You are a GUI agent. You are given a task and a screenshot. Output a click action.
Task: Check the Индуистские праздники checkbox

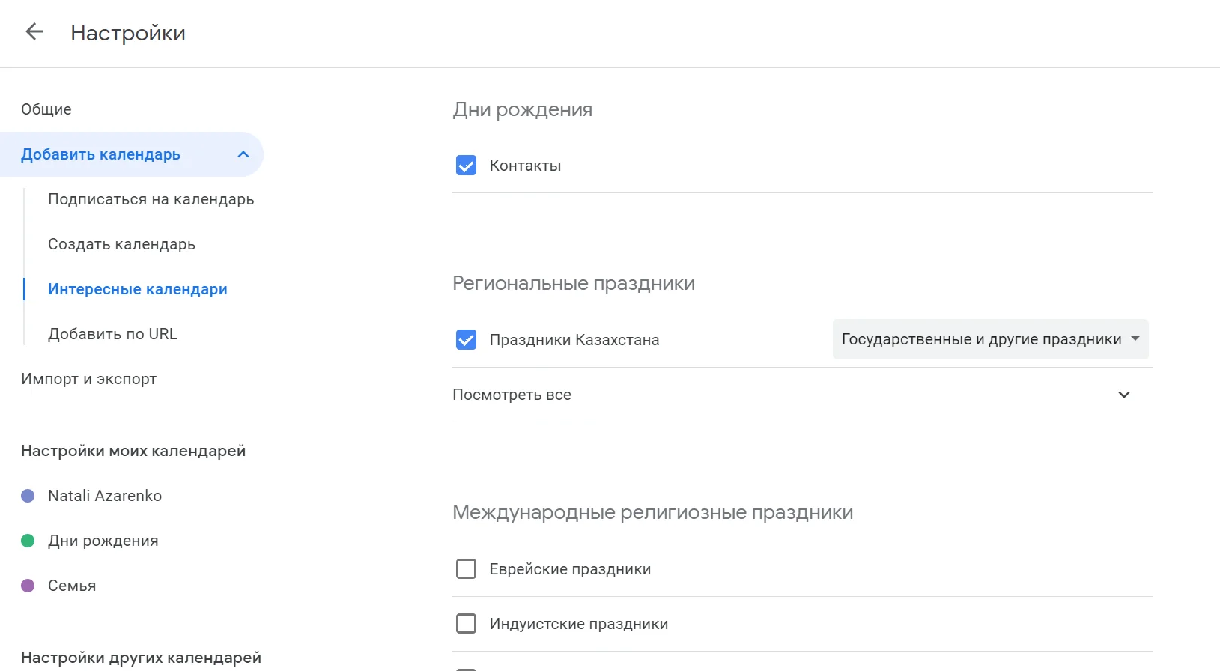point(466,624)
